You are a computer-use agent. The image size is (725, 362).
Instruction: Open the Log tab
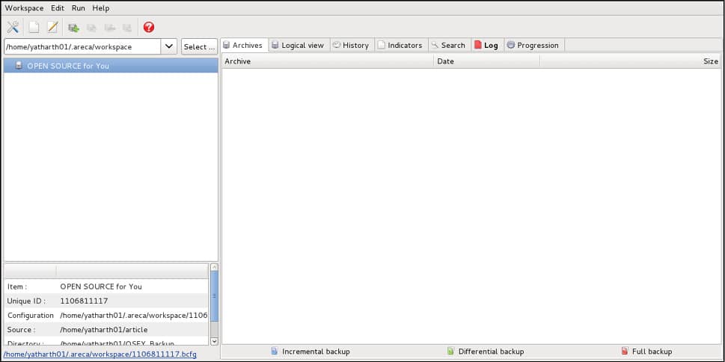[487, 45]
